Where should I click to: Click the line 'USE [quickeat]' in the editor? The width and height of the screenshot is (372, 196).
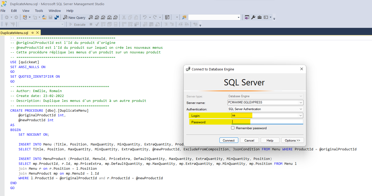pyautogui.click(x=25, y=62)
